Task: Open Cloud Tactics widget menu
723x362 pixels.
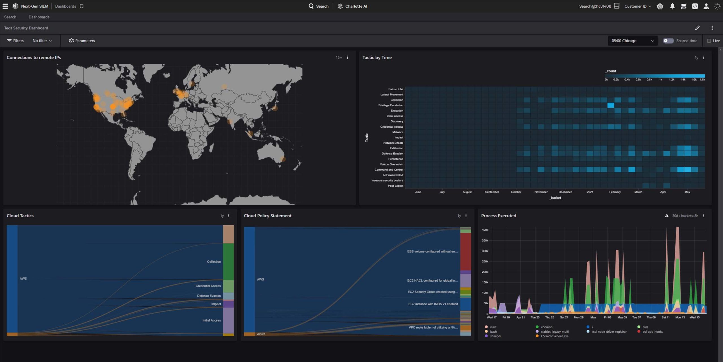Action: point(229,215)
